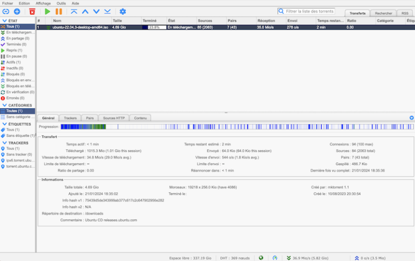This screenshot has width=415, height=261.
Task: Open the Sources HTTP details tab
Action: [114, 118]
